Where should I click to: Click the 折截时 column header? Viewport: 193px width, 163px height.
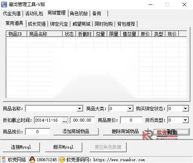pyautogui.click(x=85, y=34)
